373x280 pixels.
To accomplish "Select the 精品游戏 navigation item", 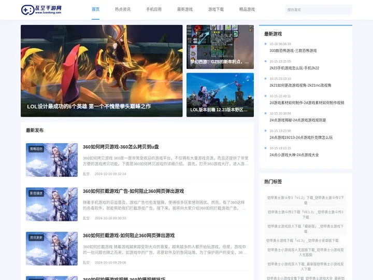I will tap(247, 9).
